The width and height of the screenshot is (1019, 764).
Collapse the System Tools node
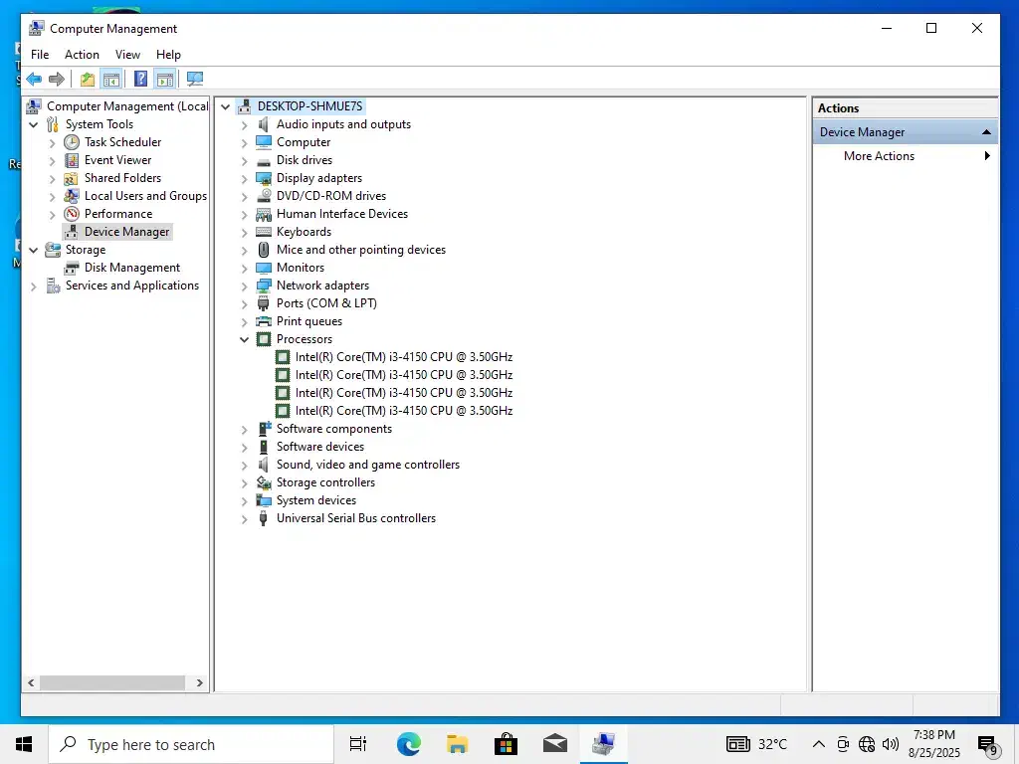[34, 124]
